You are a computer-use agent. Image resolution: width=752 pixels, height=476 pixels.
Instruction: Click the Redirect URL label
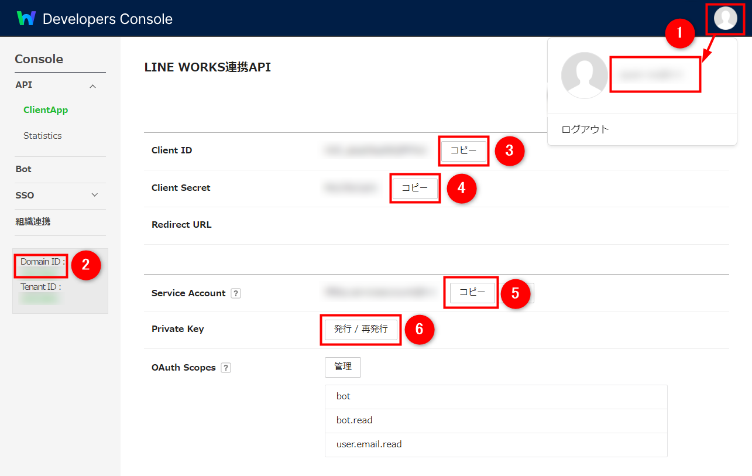pyautogui.click(x=181, y=225)
